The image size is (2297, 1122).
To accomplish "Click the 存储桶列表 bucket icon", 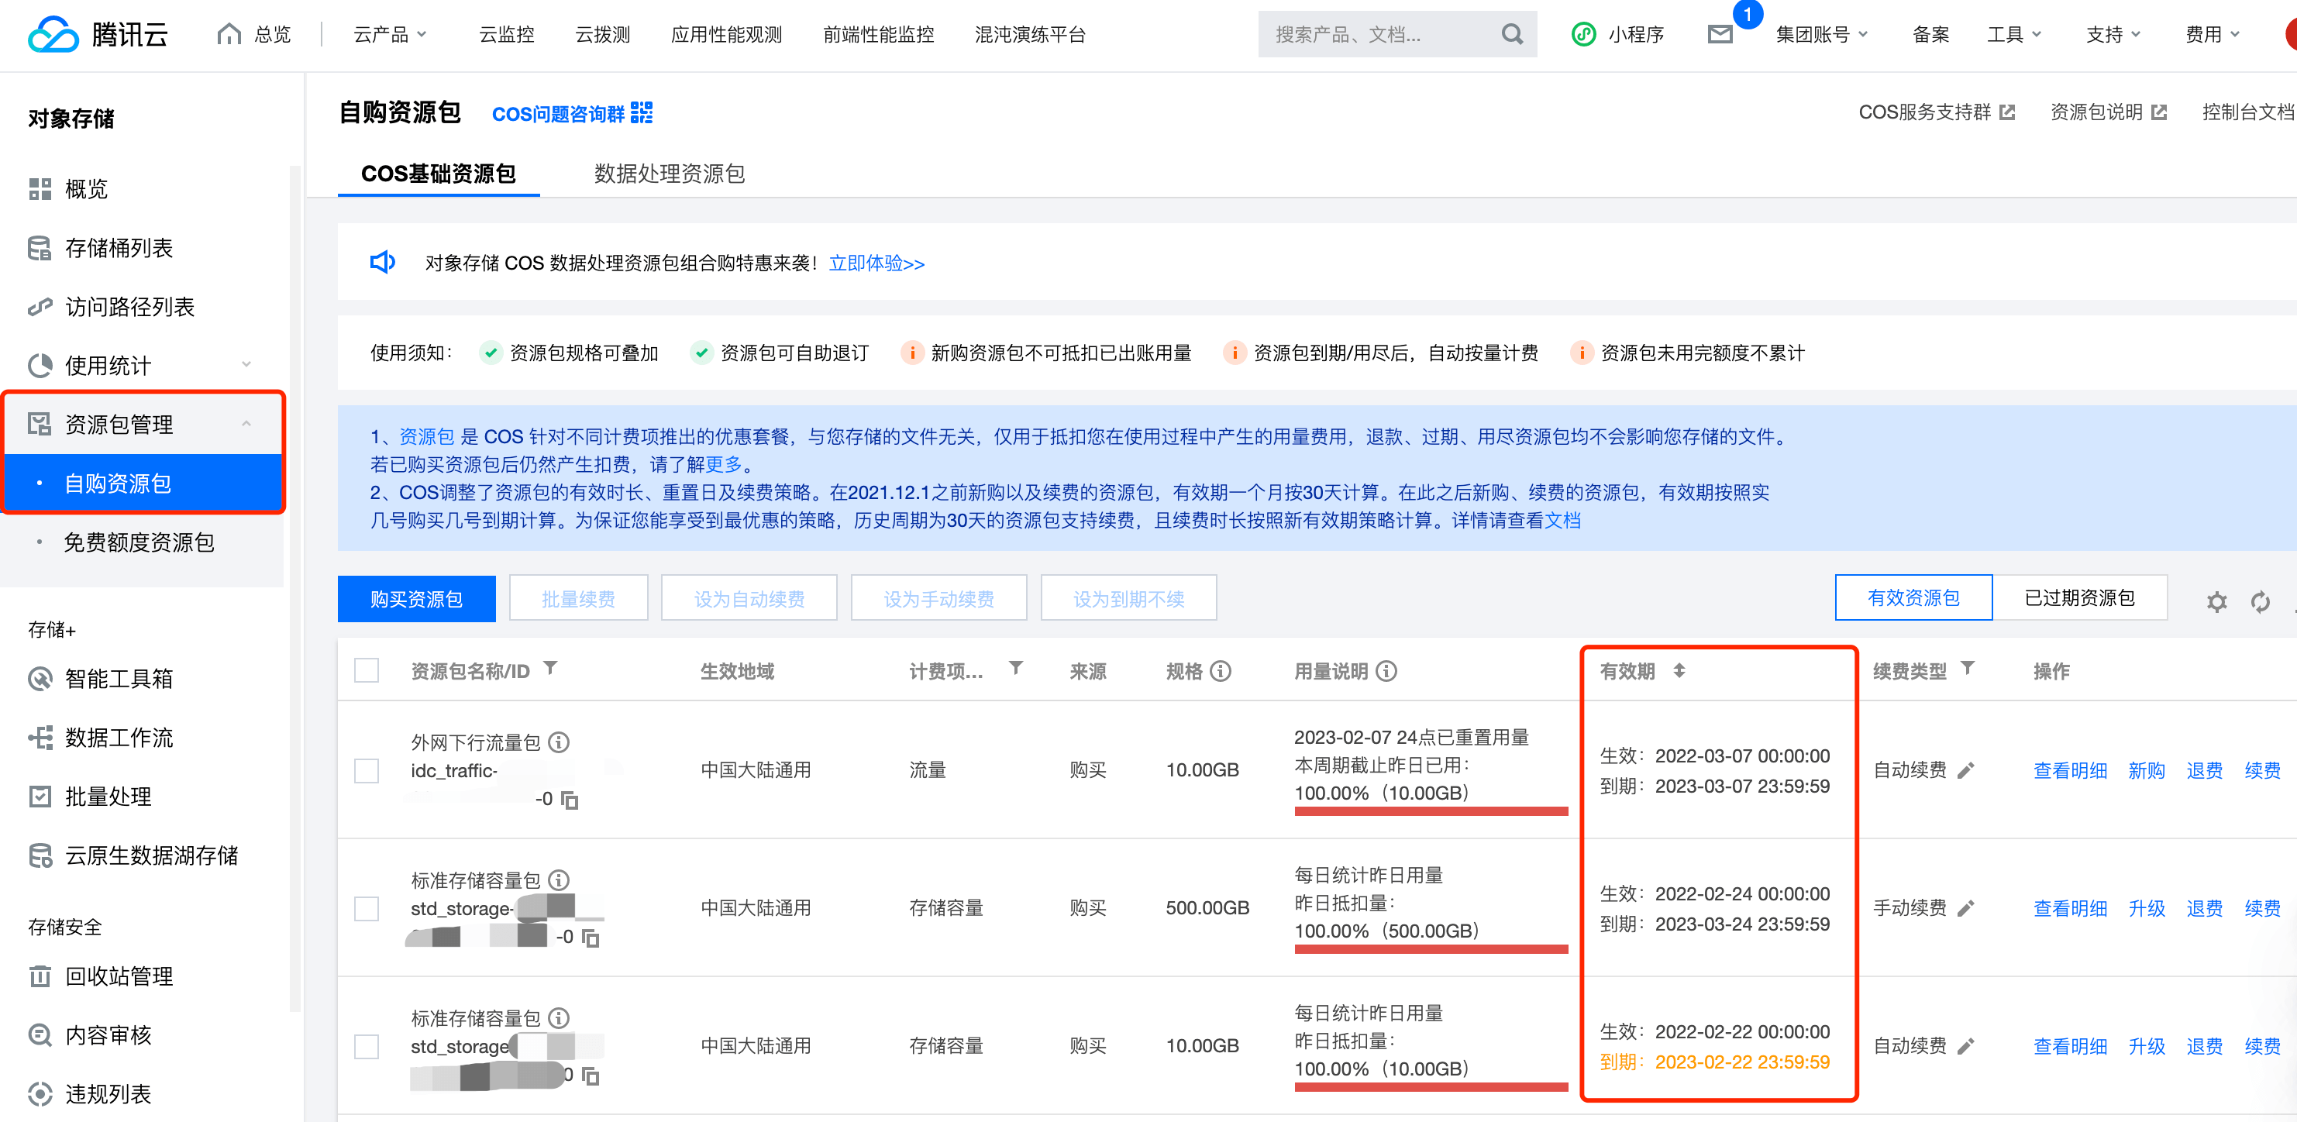I will pyautogui.click(x=40, y=248).
